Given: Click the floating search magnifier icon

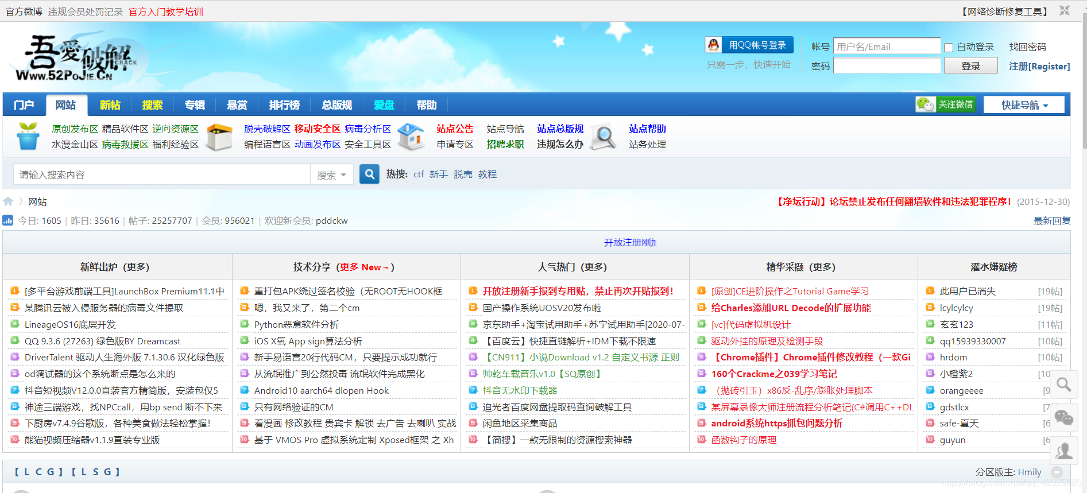Looking at the screenshot, I should [x=1064, y=385].
